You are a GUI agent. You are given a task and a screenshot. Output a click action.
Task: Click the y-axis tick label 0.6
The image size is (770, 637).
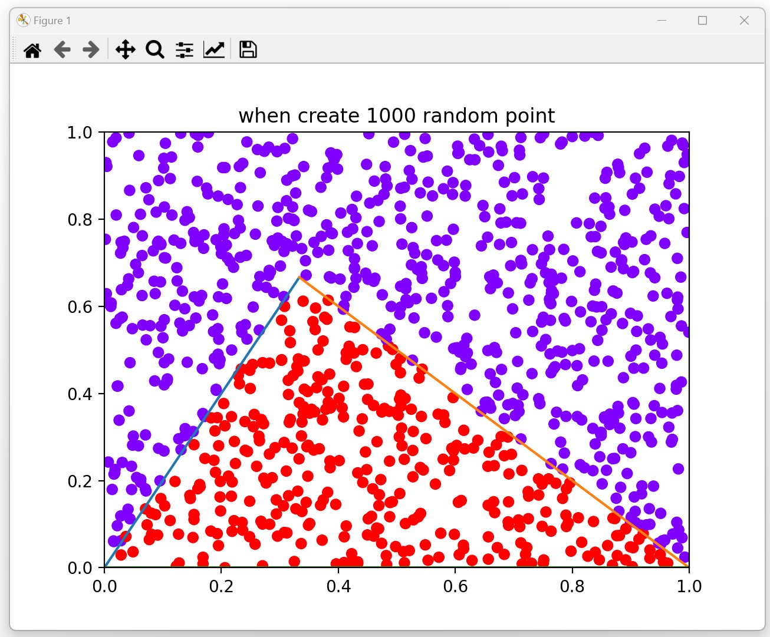pos(80,307)
